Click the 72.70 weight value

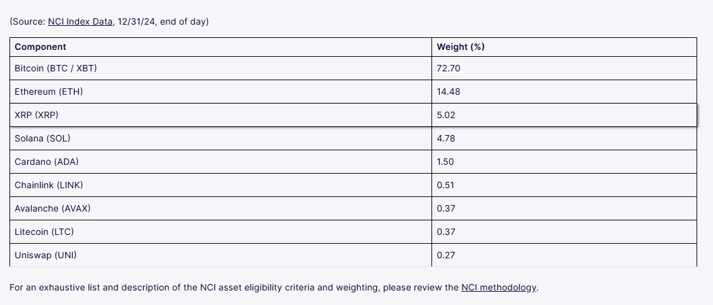449,68
